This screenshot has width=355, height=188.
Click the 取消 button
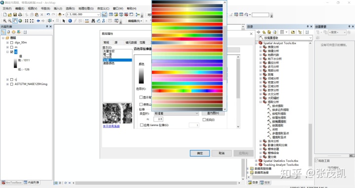[221, 153]
